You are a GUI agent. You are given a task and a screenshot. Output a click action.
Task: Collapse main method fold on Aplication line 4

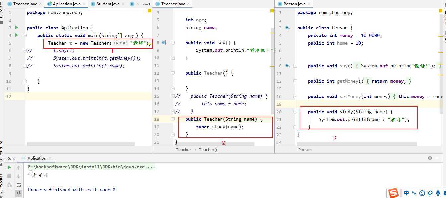pos(25,35)
